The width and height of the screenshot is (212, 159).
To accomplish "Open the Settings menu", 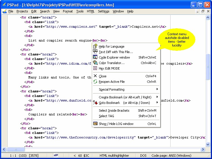I will click(103, 12).
